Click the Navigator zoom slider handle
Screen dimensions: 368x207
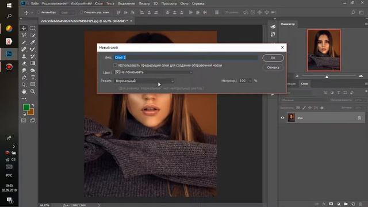(327, 76)
